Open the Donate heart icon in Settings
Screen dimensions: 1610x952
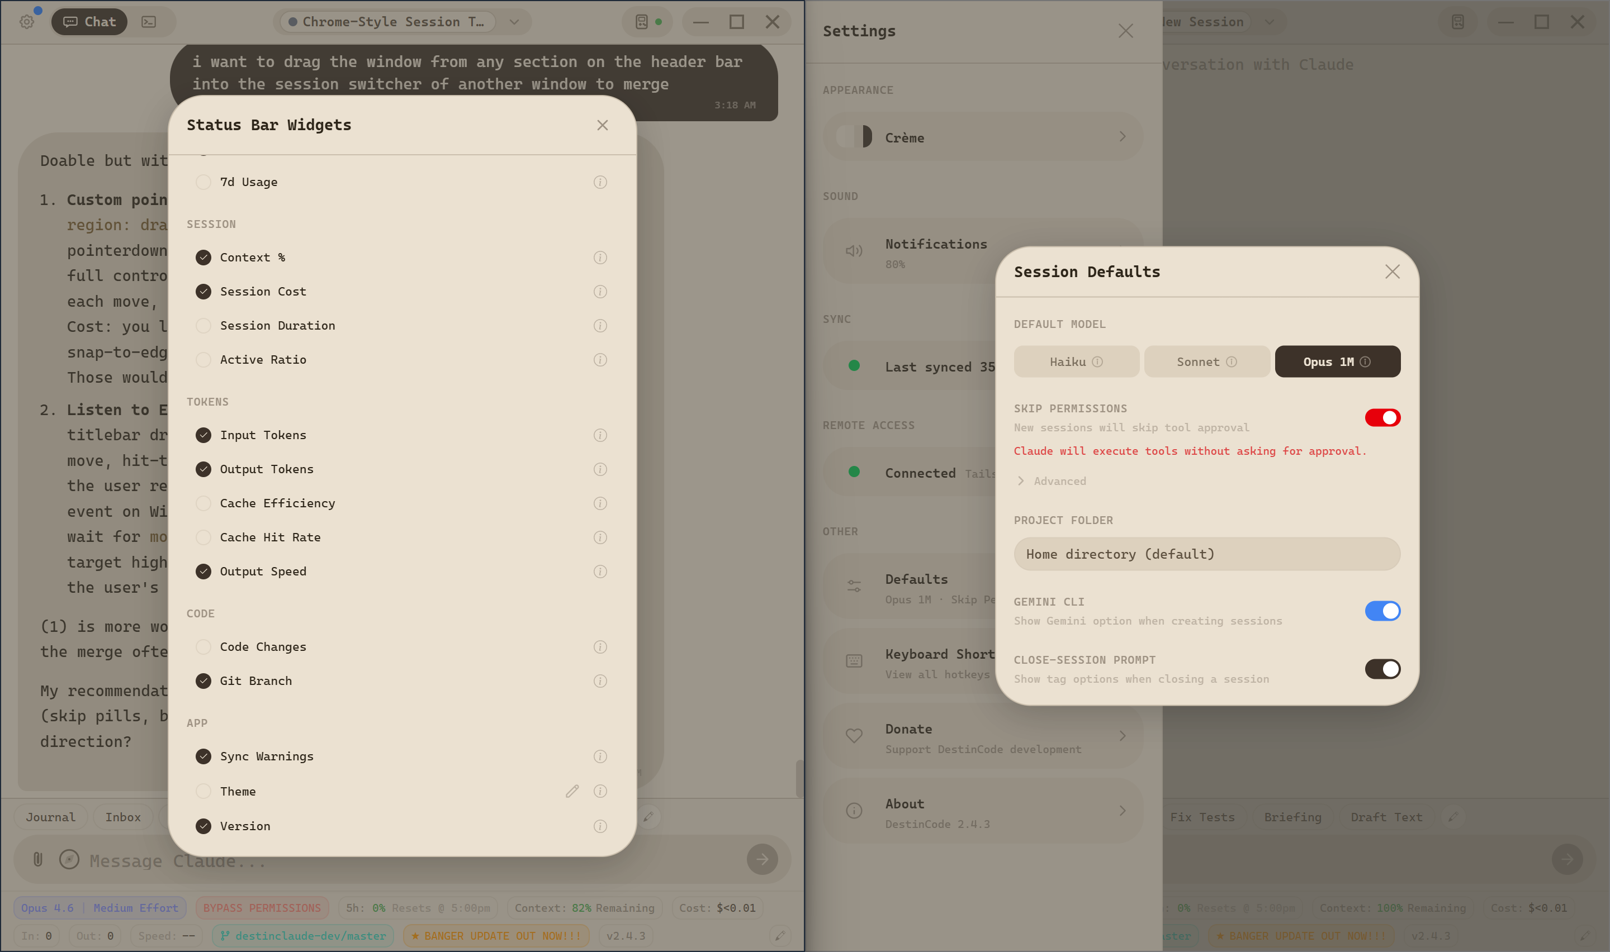pyautogui.click(x=854, y=736)
